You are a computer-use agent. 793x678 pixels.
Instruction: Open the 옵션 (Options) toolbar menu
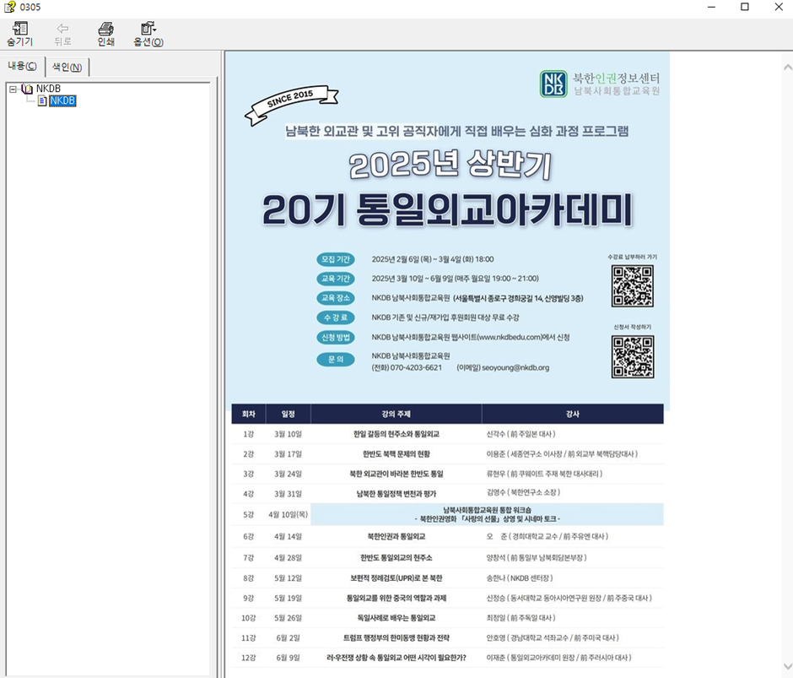148,34
